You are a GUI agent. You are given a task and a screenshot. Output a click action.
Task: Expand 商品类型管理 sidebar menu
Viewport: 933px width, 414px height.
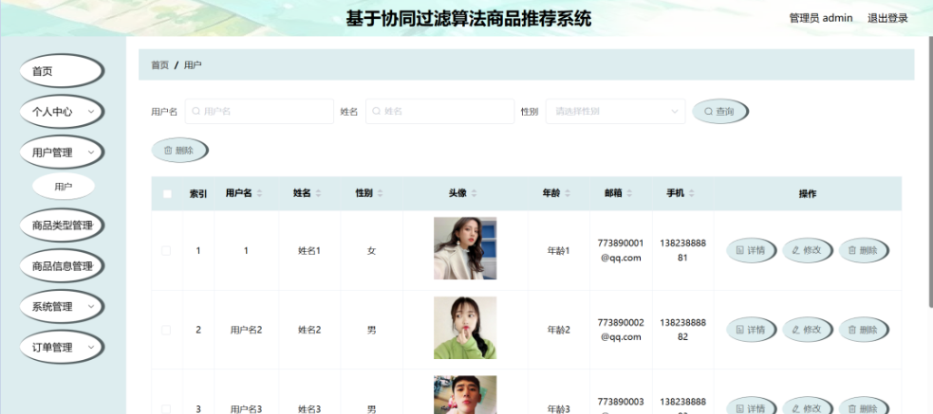pyautogui.click(x=62, y=225)
